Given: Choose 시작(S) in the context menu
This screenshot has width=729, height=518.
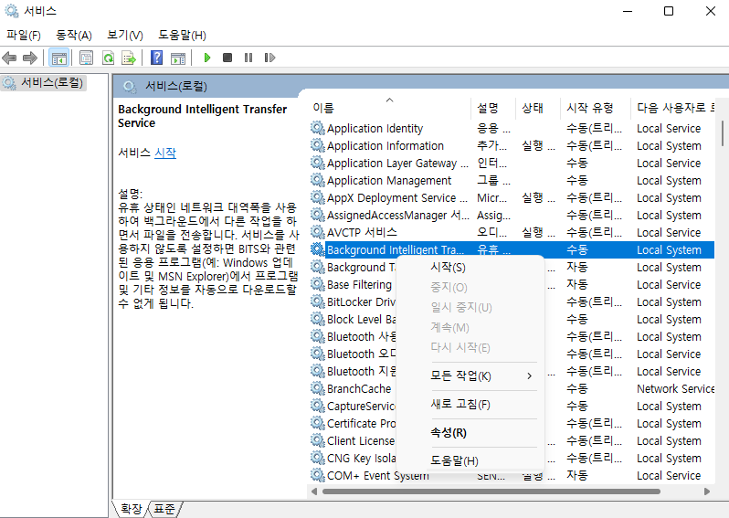Looking at the screenshot, I should tap(470, 268).
